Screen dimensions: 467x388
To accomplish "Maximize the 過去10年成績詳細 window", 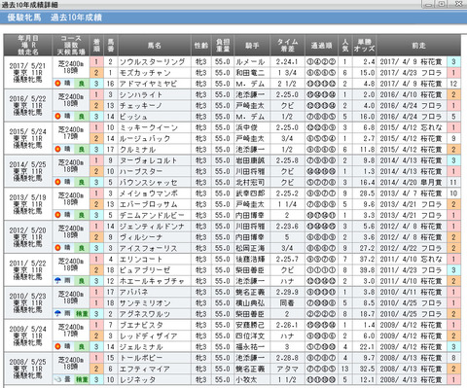I will pos(442,4).
